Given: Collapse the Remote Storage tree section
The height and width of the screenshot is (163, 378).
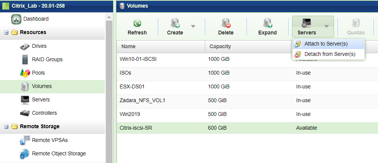Looking at the screenshot, I should [6, 127].
